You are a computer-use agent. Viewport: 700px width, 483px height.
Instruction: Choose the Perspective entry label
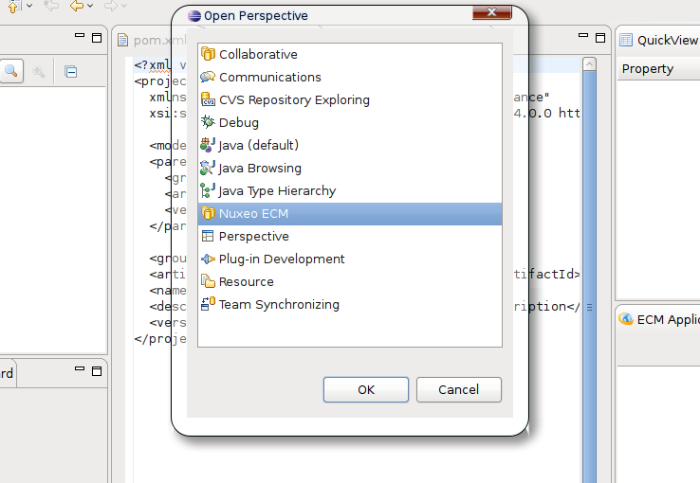point(254,236)
